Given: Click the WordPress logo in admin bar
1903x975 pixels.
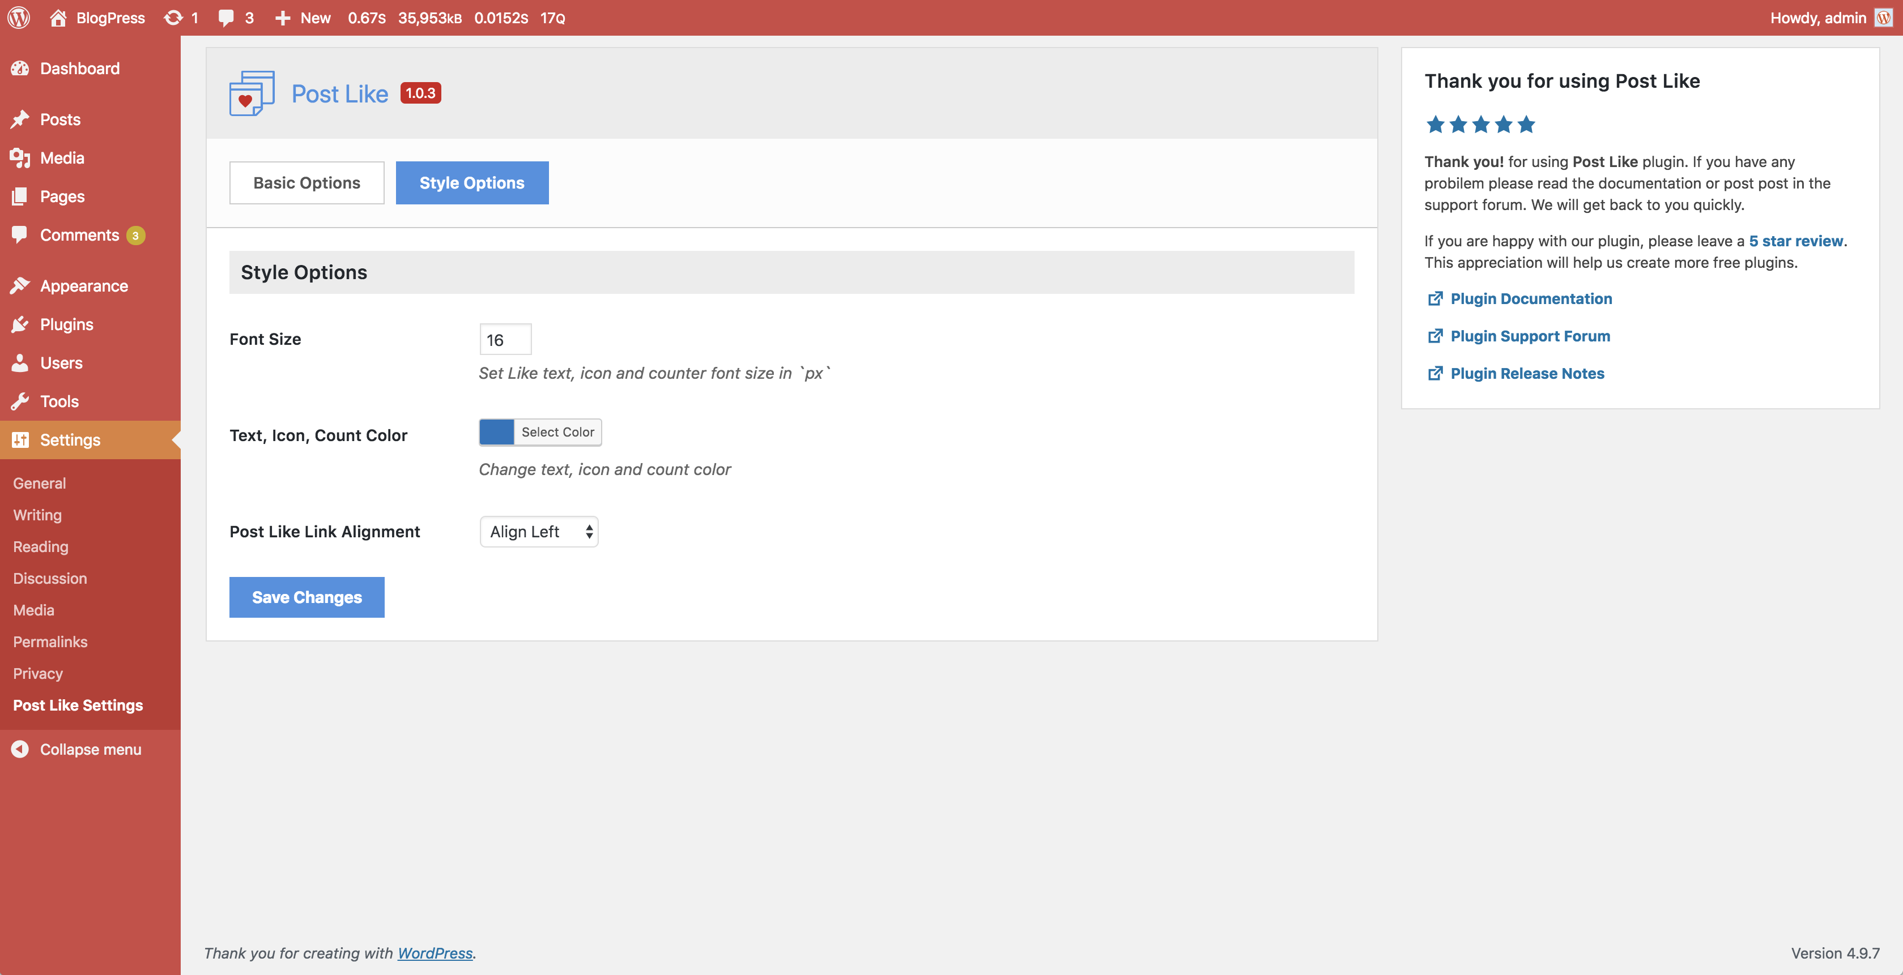Looking at the screenshot, I should pos(19,18).
